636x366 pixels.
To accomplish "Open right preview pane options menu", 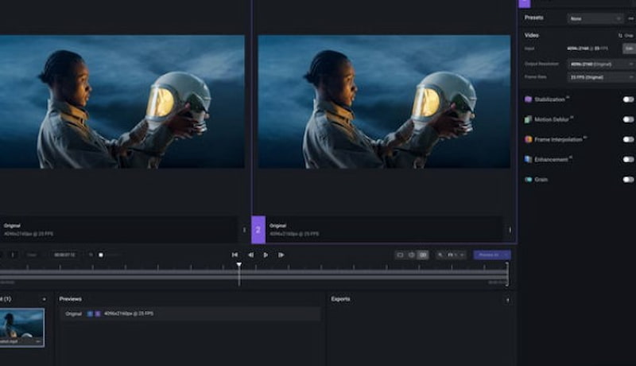I will 510,230.
